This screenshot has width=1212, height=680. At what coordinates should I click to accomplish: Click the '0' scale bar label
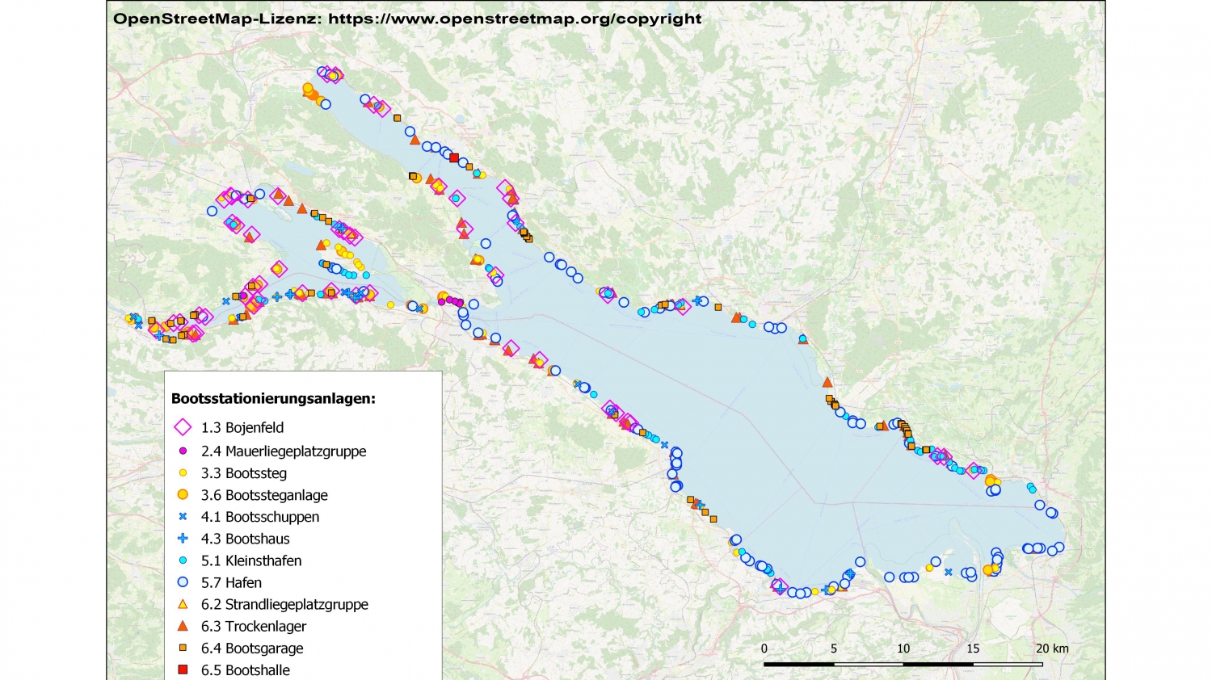(764, 649)
